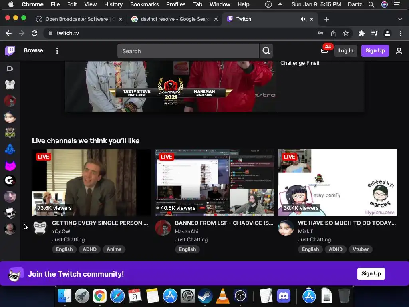
Task: Open Just Chatting category under HasanAbi
Action: [191, 240]
